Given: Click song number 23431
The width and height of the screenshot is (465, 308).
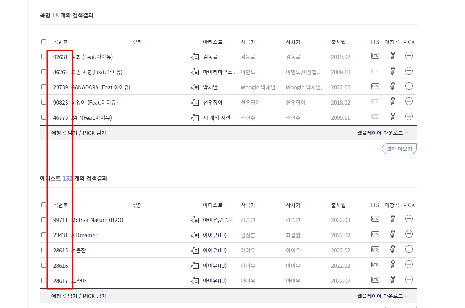Looking at the screenshot, I should (61, 235).
